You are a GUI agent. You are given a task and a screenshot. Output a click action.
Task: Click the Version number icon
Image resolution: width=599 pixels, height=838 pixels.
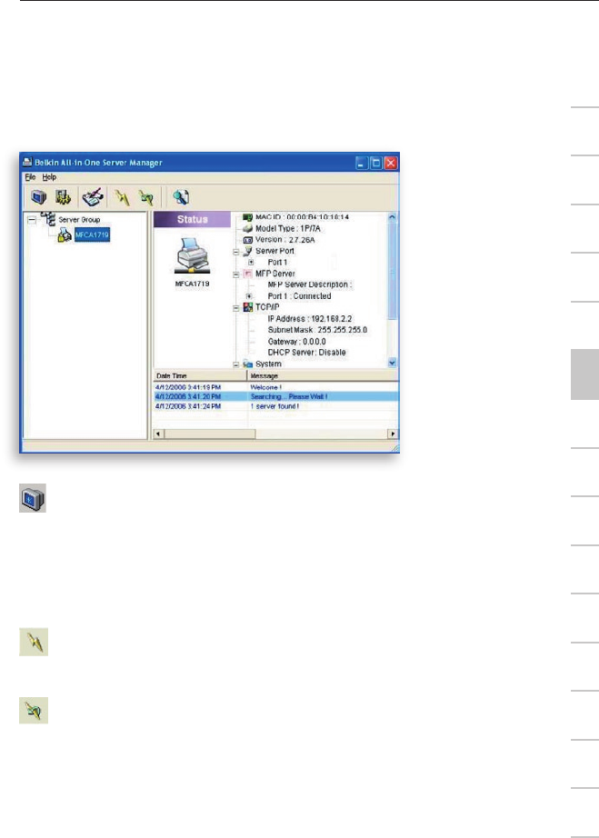[247, 240]
